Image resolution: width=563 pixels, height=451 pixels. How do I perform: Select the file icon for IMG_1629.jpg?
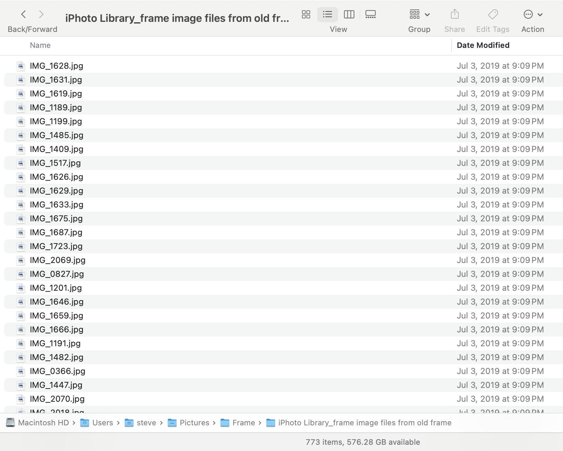coord(21,191)
